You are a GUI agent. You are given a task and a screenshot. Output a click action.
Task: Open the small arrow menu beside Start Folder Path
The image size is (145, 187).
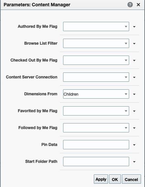tap(134, 162)
